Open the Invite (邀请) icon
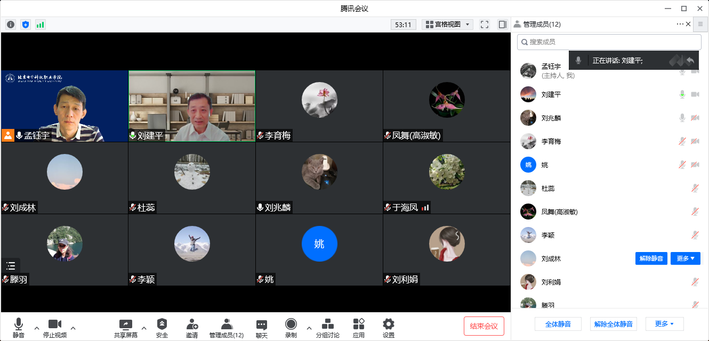Viewport: 709px width, 341px height. click(192, 328)
